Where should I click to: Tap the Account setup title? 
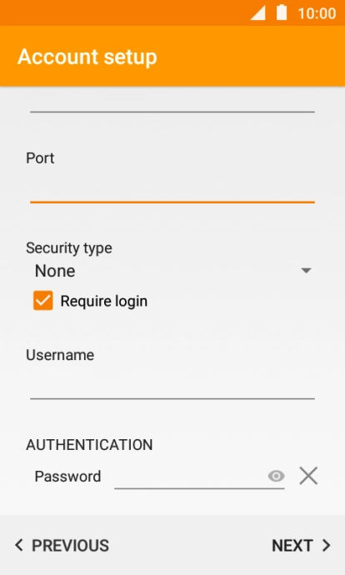tap(87, 57)
